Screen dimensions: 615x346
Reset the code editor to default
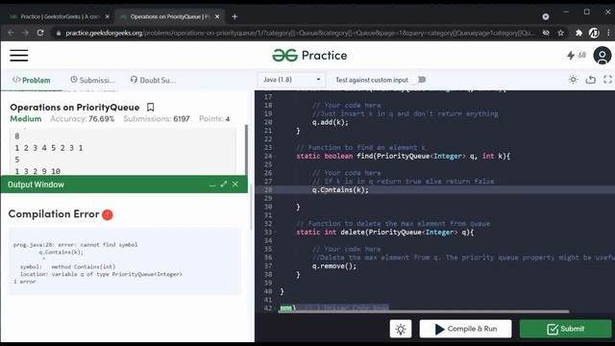[591, 80]
